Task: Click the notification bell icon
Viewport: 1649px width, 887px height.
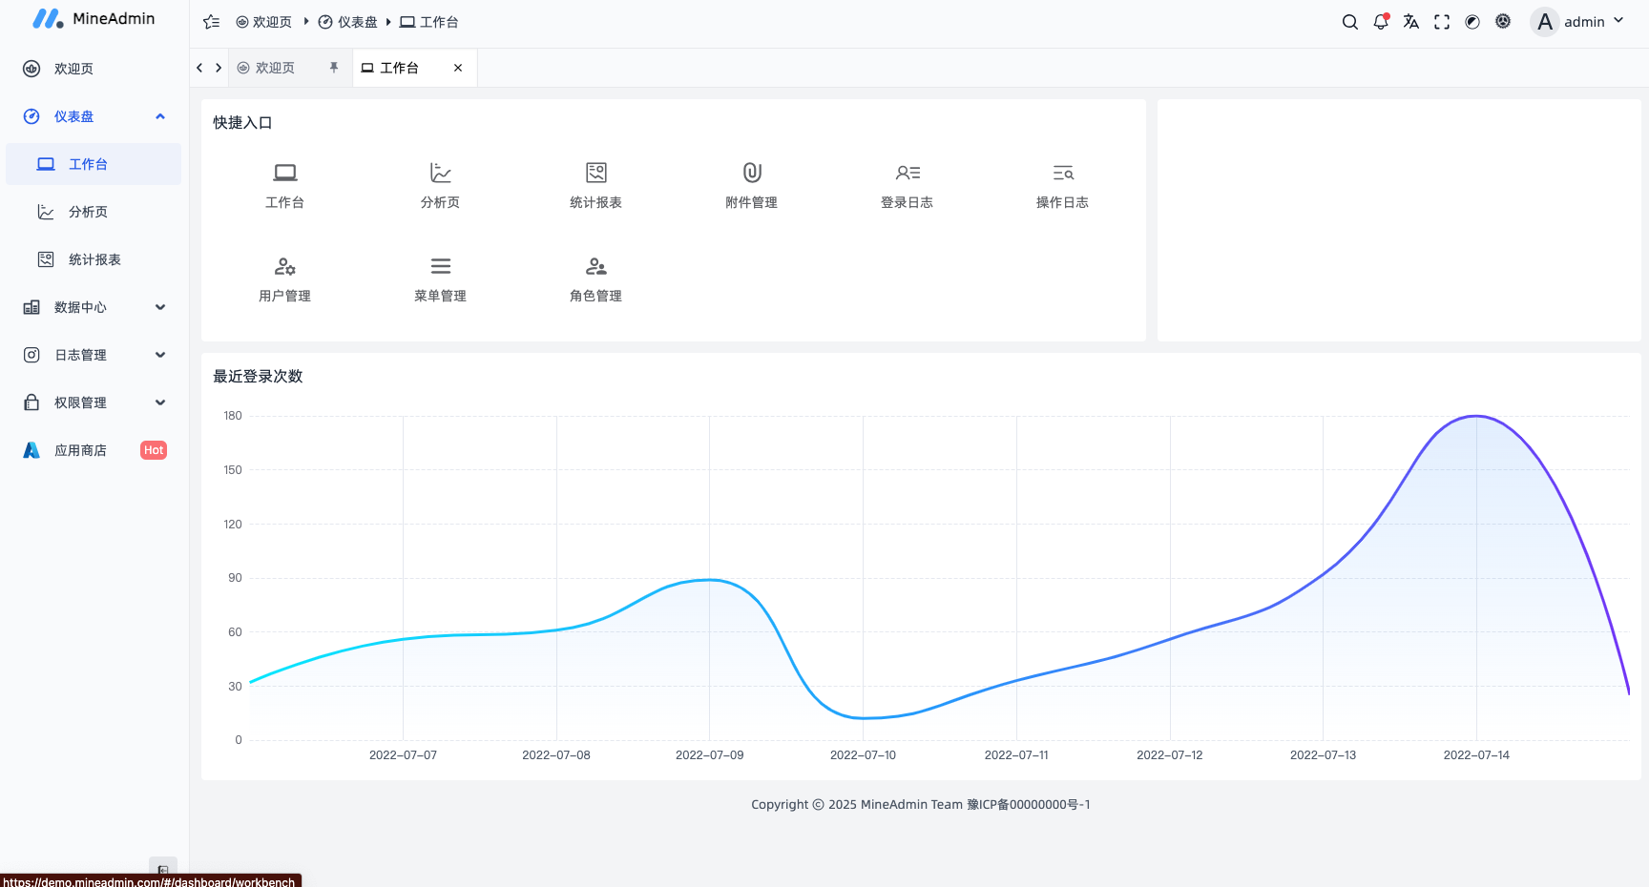Action: [x=1380, y=21]
